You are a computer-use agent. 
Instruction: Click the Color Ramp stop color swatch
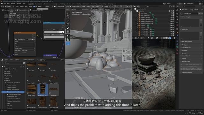(54, 37)
